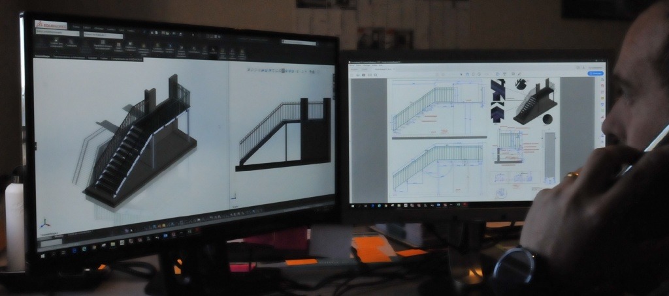Click the Nomenclature command
The image size is (669, 296).
point(194,50)
